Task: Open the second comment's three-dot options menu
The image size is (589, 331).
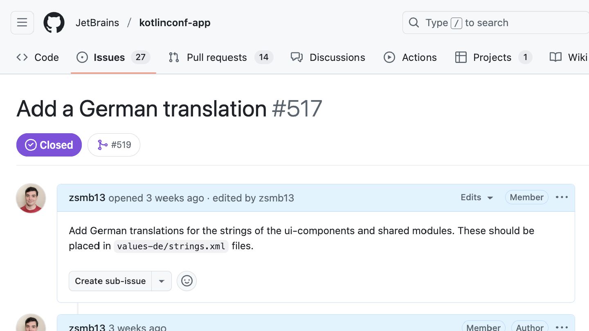Action: tap(562, 327)
